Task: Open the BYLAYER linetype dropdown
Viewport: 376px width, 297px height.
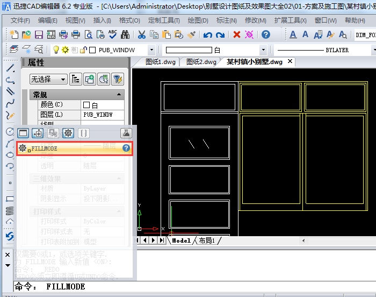Action: (374, 50)
